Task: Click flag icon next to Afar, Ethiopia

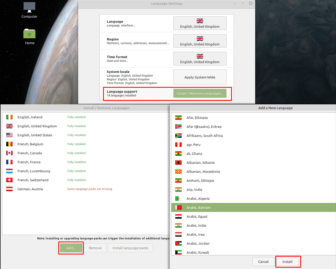Action: point(179,118)
